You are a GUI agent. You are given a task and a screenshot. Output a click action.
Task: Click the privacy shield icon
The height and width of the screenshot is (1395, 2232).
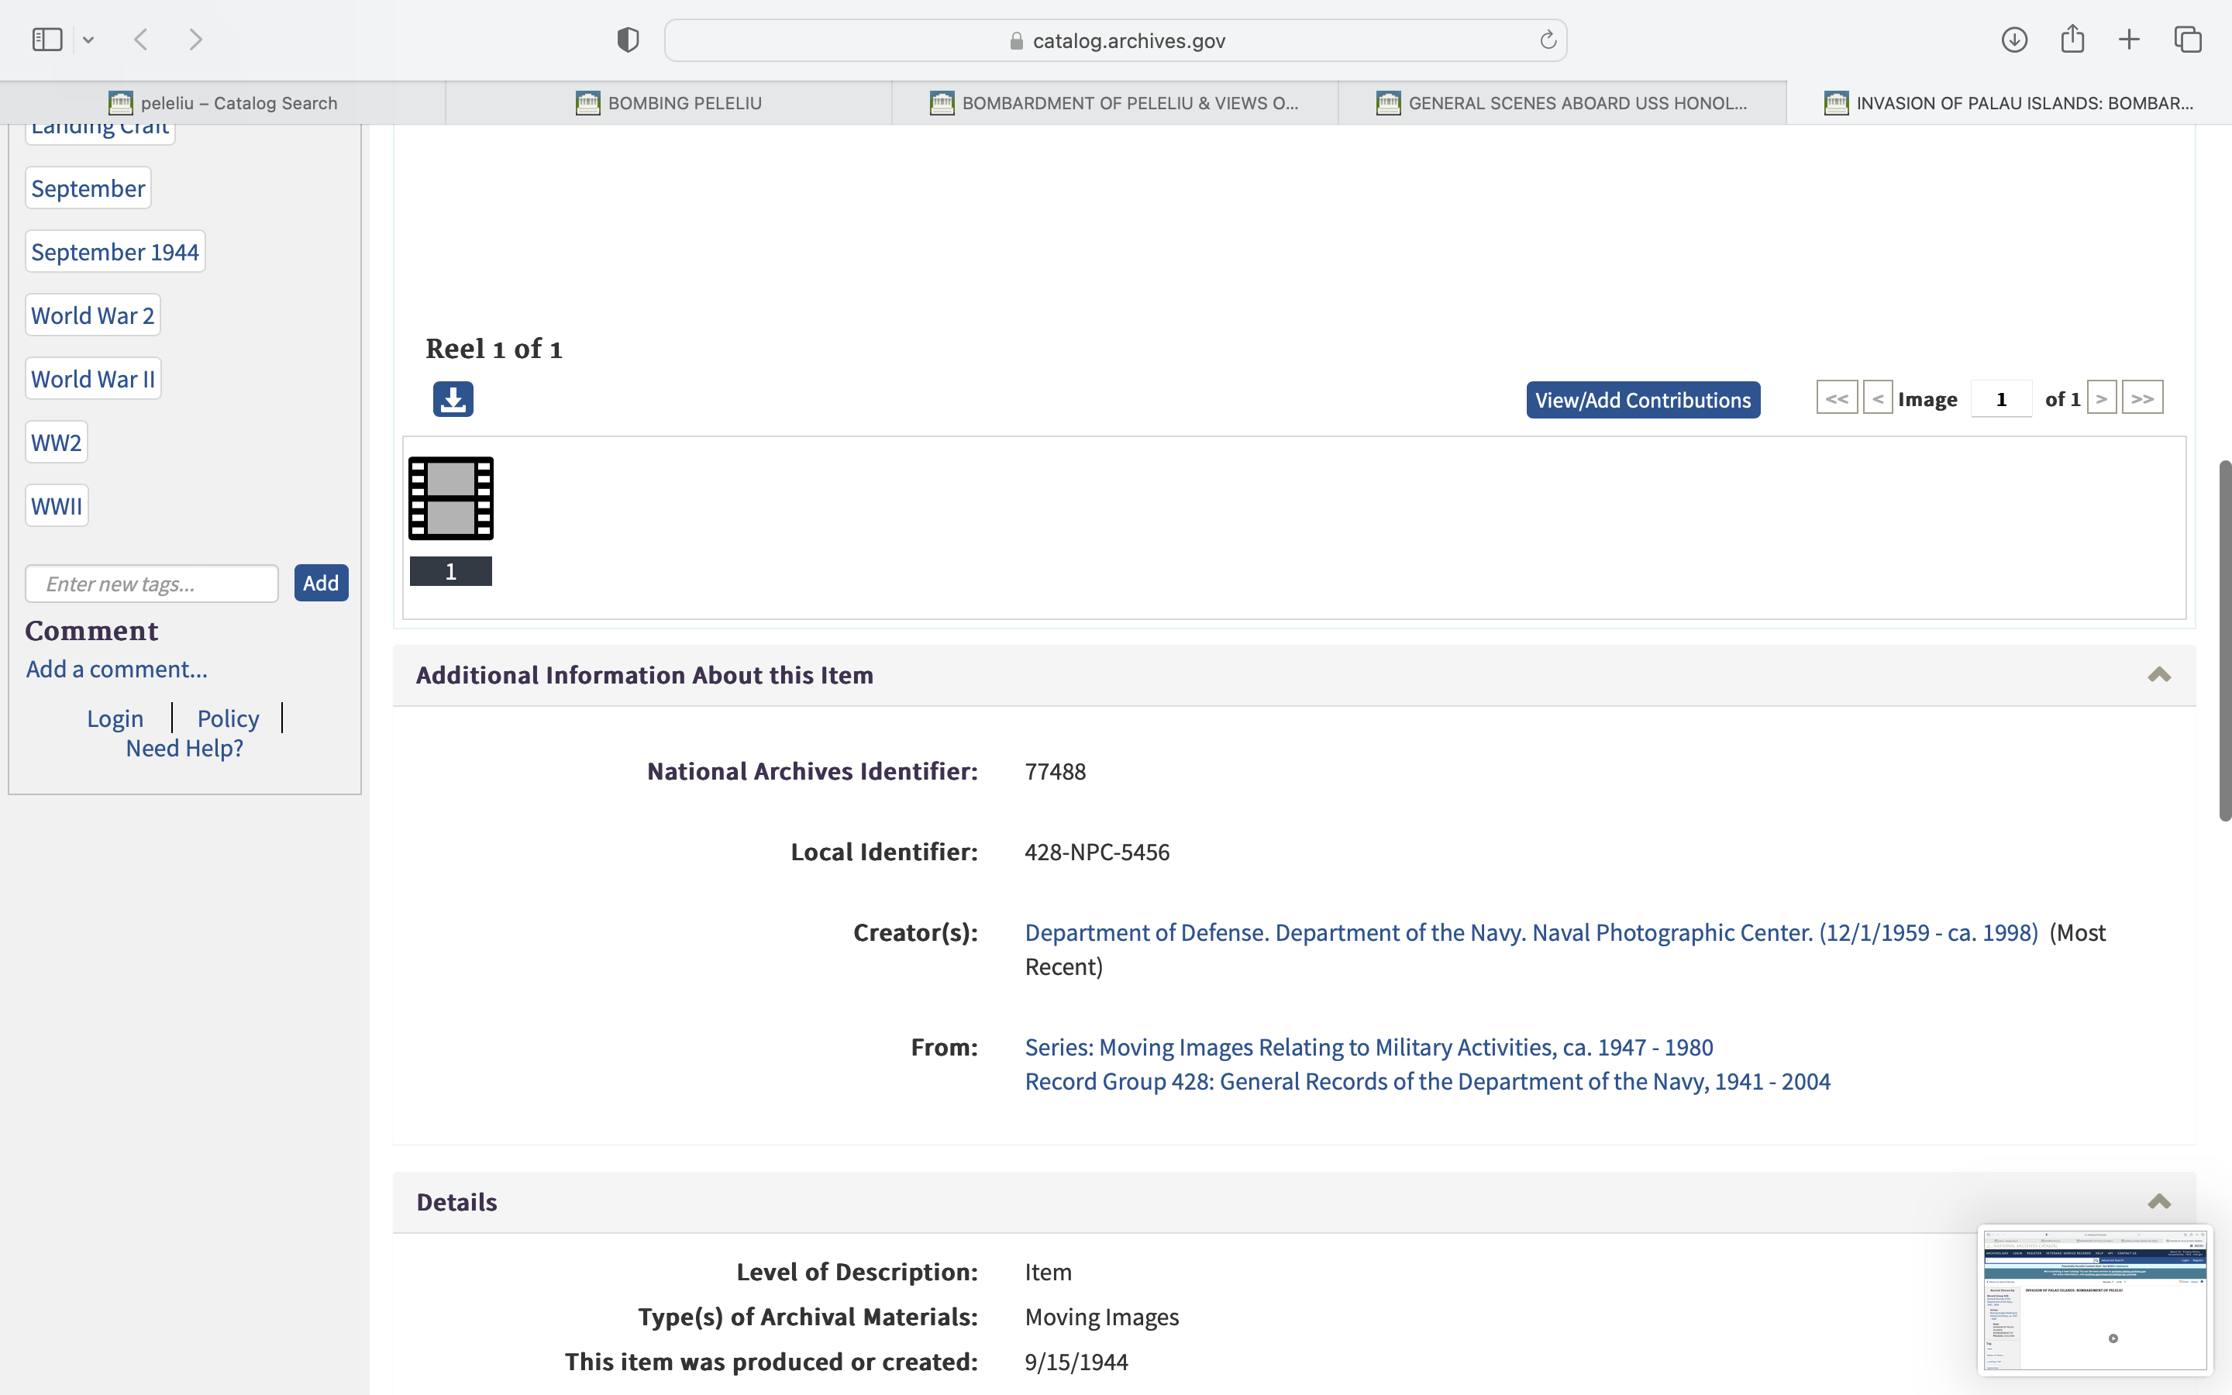click(628, 40)
